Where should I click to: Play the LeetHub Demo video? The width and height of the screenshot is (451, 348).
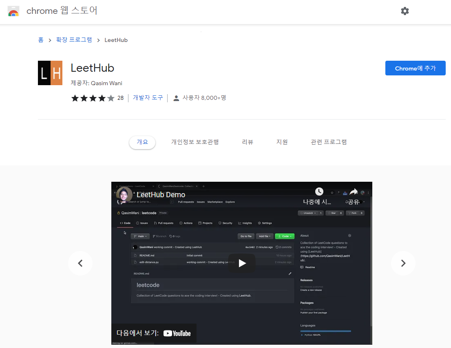[x=242, y=263]
